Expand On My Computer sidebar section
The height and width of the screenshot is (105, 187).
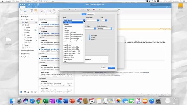pos(20,57)
